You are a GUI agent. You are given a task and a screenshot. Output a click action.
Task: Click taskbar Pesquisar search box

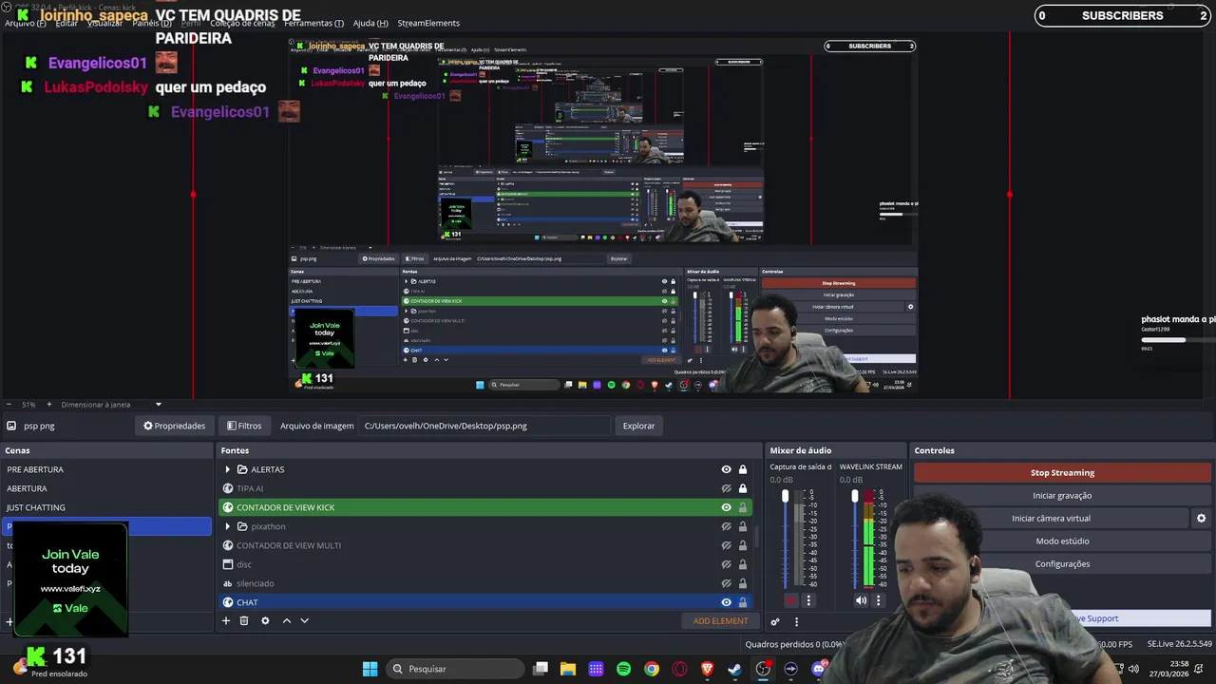[455, 669]
